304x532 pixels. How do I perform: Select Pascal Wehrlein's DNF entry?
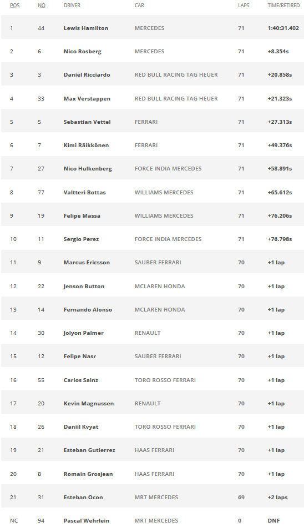tap(274, 521)
